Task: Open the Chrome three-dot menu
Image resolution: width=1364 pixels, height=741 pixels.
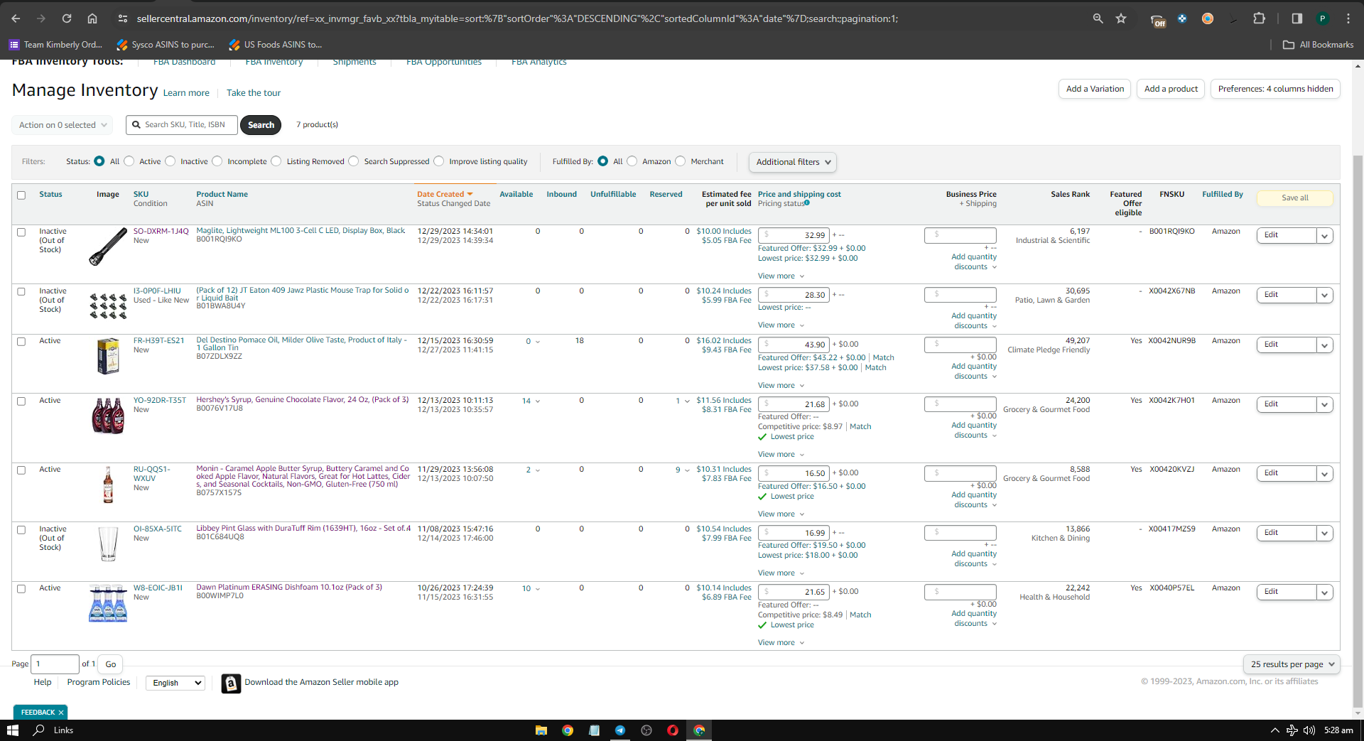Action: pyautogui.click(x=1348, y=18)
